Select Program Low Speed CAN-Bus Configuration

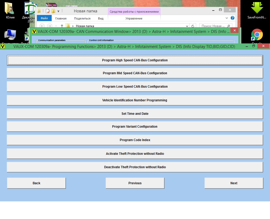pyautogui.click(x=135, y=86)
